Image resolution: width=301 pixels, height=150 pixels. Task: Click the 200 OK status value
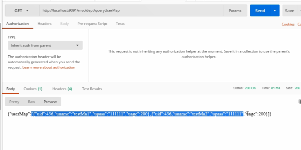(250, 88)
